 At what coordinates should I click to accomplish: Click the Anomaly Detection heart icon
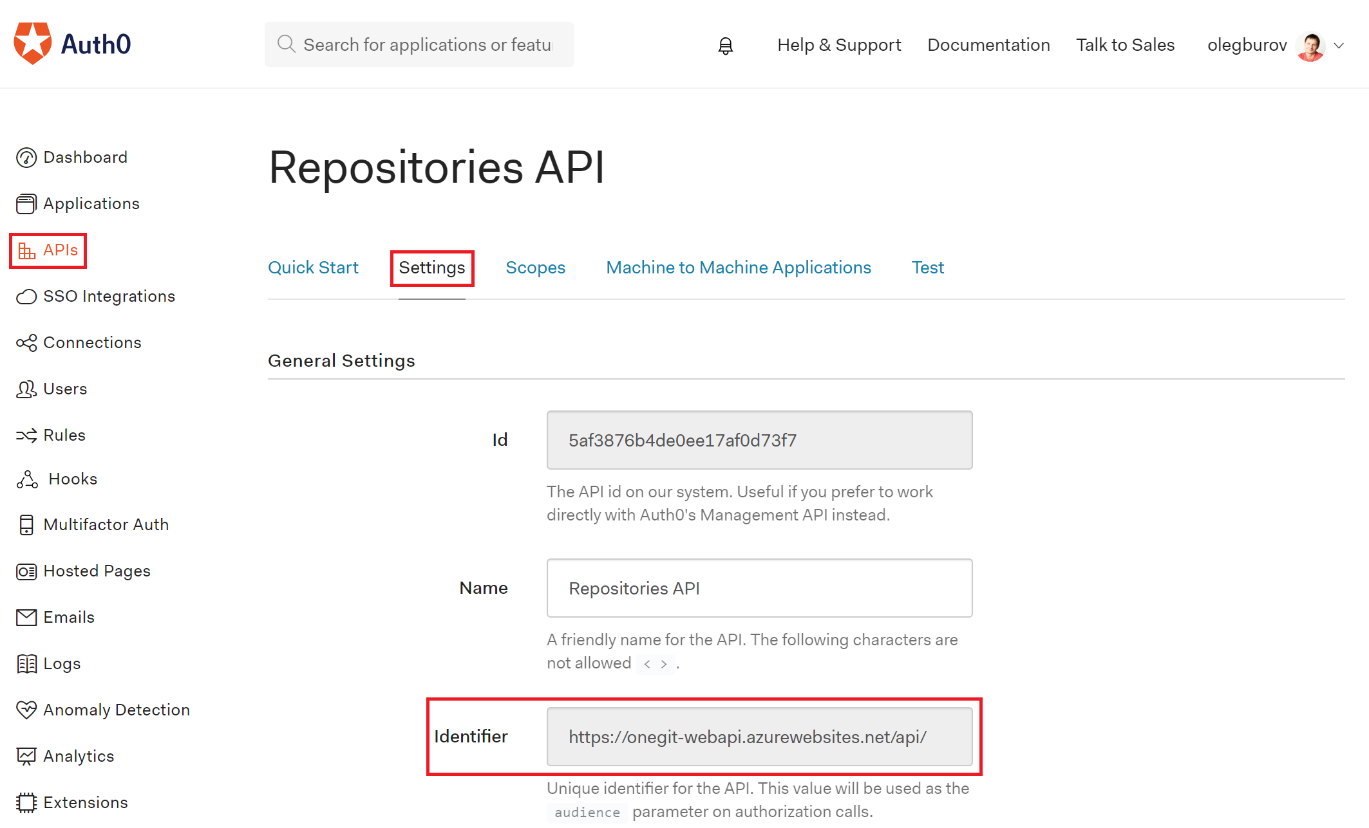coord(26,710)
